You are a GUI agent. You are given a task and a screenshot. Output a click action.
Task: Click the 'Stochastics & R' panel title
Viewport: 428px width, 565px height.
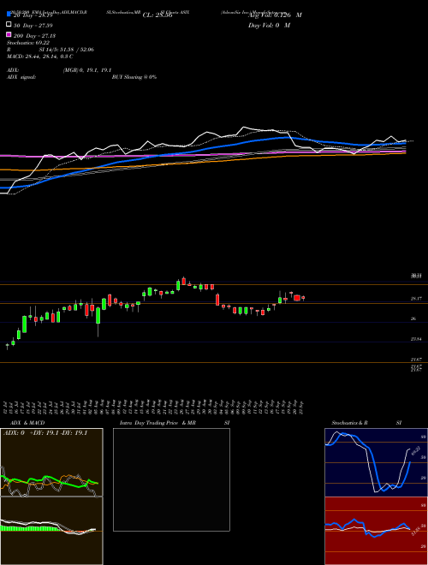tap(350, 423)
